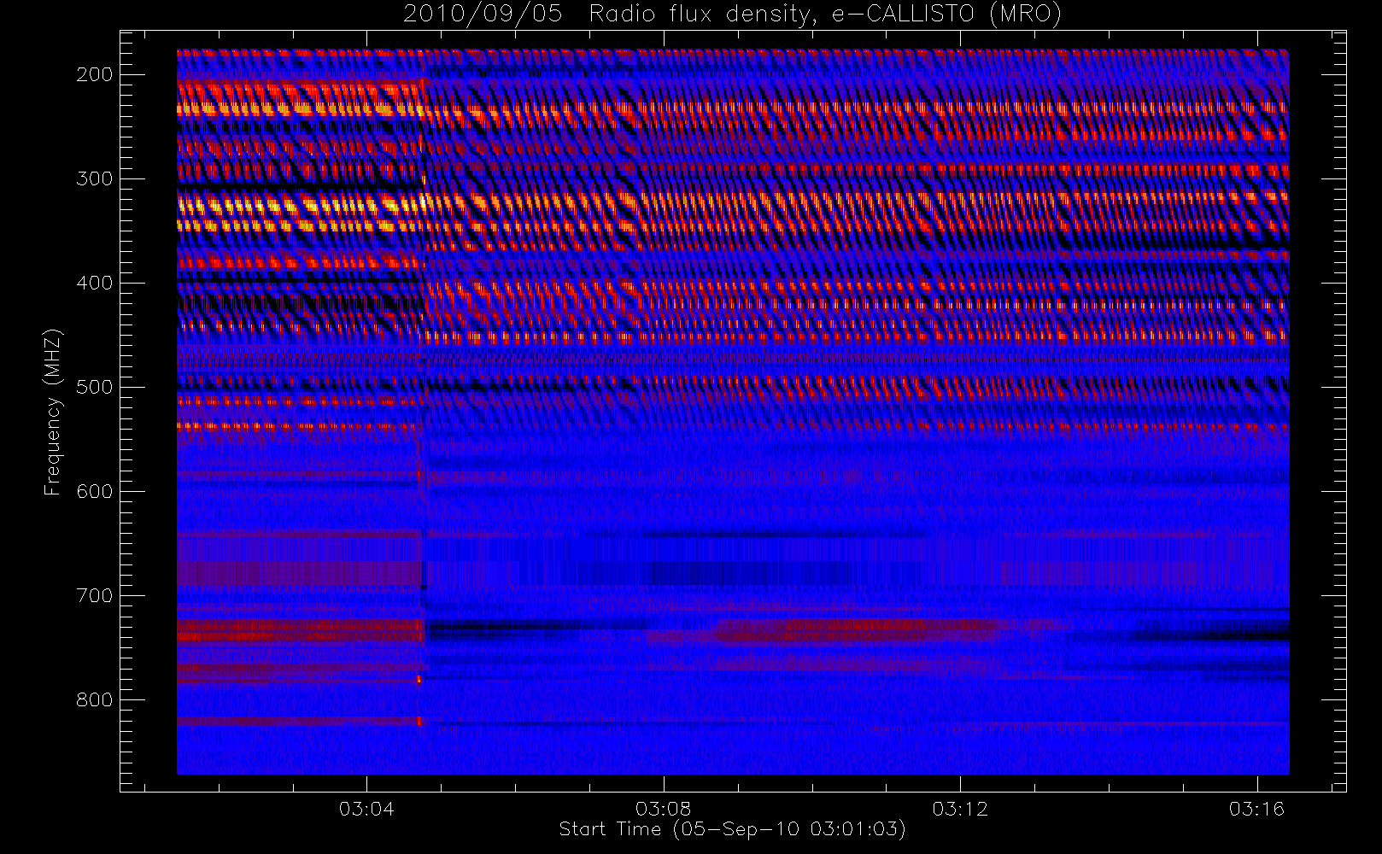Click the 400 frequency tick label
This screenshot has height=854, width=1382.
(95, 283)
